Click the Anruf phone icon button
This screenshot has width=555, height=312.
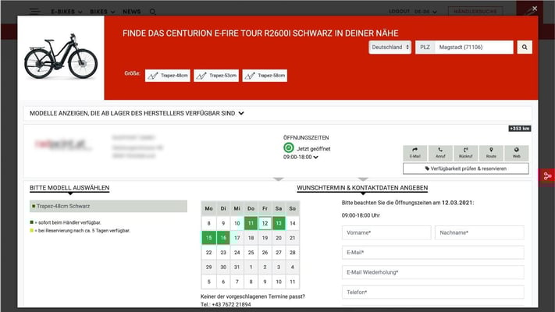tap(440, 153)
